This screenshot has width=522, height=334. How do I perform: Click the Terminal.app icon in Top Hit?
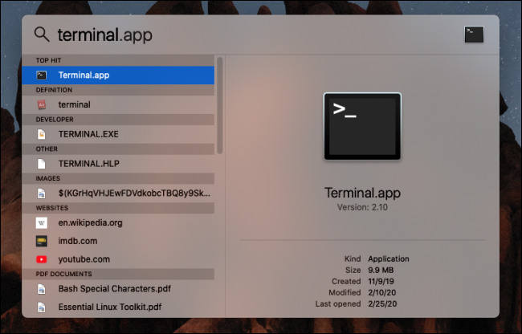(42, 75)
